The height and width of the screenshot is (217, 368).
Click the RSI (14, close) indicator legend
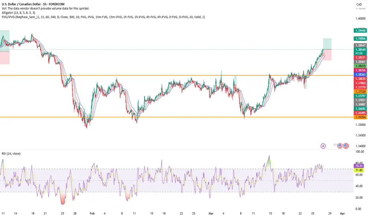(11, 153)
